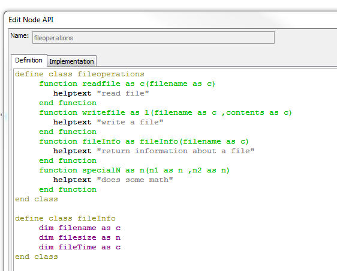Switch to the Implementation tab
Screen dimensions: 337x271
(x=71, y=61)
